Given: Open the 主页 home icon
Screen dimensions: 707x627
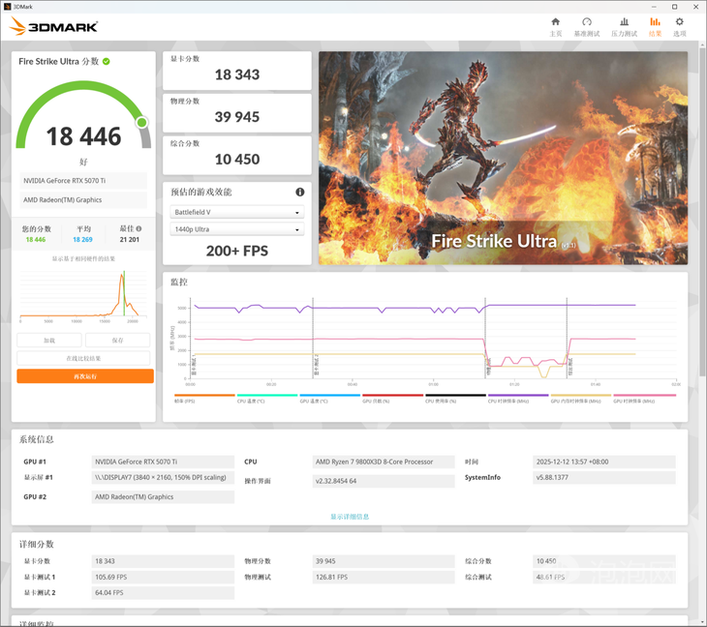Looking at the screenshot, I should click(555, 26).
